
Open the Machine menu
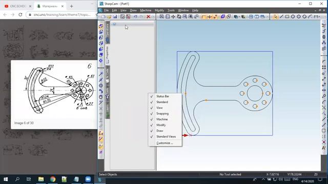146,10
